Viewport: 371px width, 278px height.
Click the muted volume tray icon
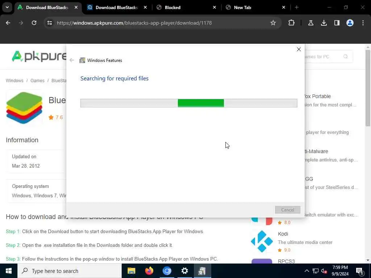pos(324,271)
